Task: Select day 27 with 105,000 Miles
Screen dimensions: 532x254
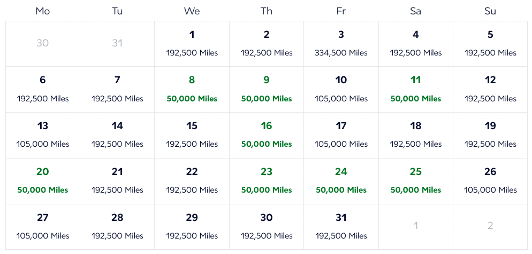Action: 43,226
